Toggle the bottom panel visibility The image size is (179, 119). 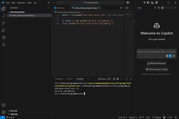pyautogui.click(x=152, y=2)
